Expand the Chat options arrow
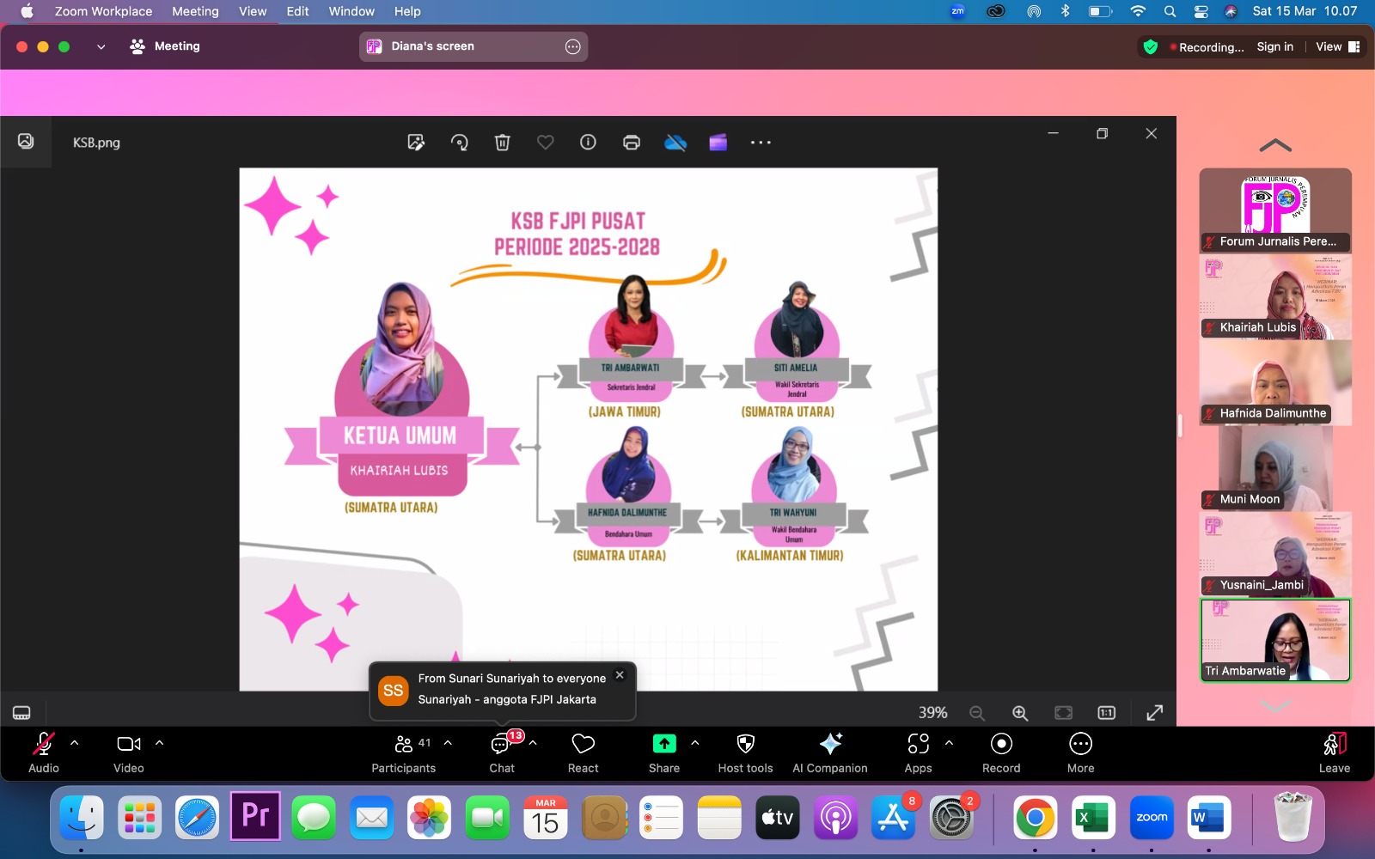Screen dimensions: 1375x859 tap(533, 743)
